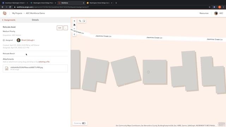
Task: Click the assignment location marker on map
Action: tap(148, 72)
